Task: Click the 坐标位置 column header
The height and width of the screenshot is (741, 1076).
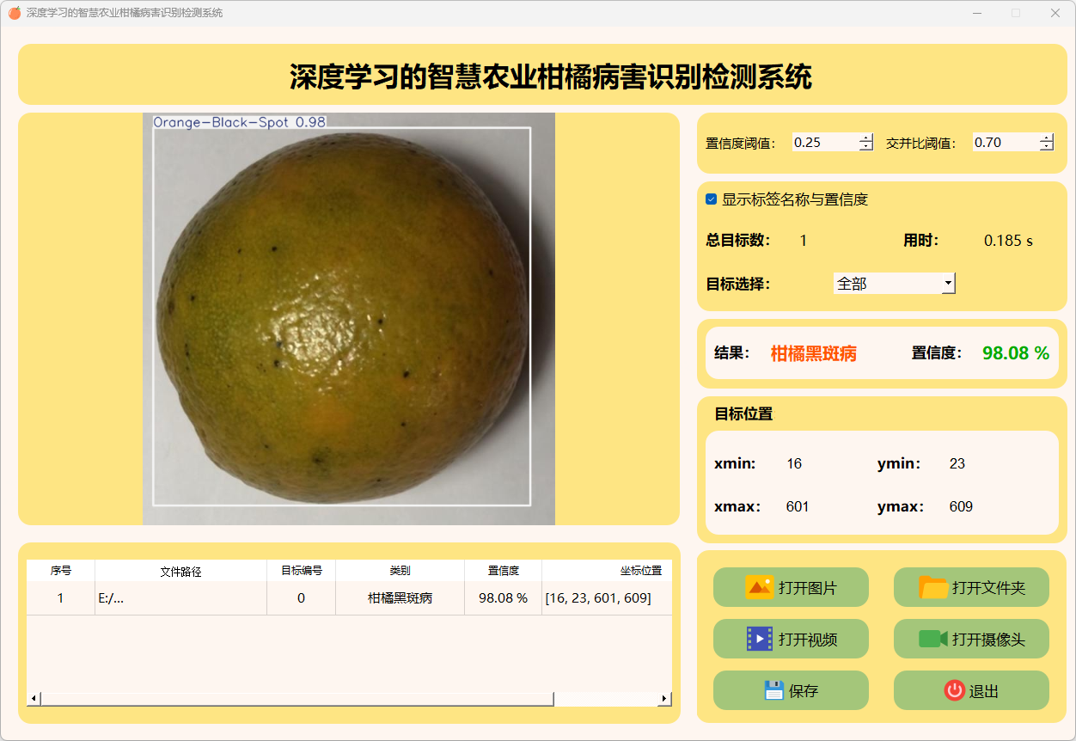Action: (x=607, y=571)
